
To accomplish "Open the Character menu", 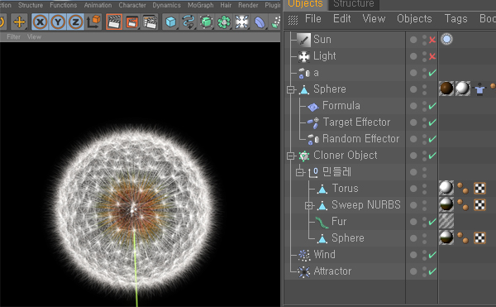I will [132, 5].
